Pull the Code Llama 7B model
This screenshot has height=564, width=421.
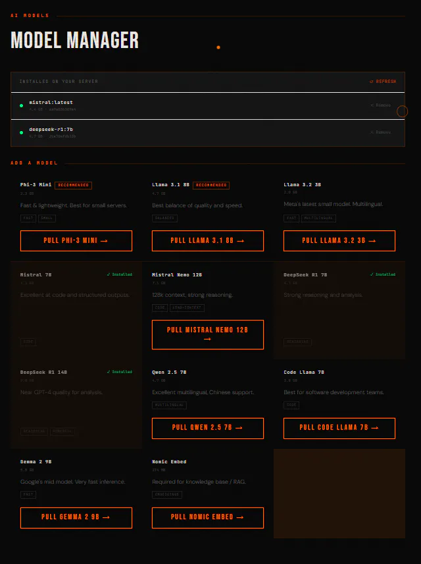(x=339, y=428)
